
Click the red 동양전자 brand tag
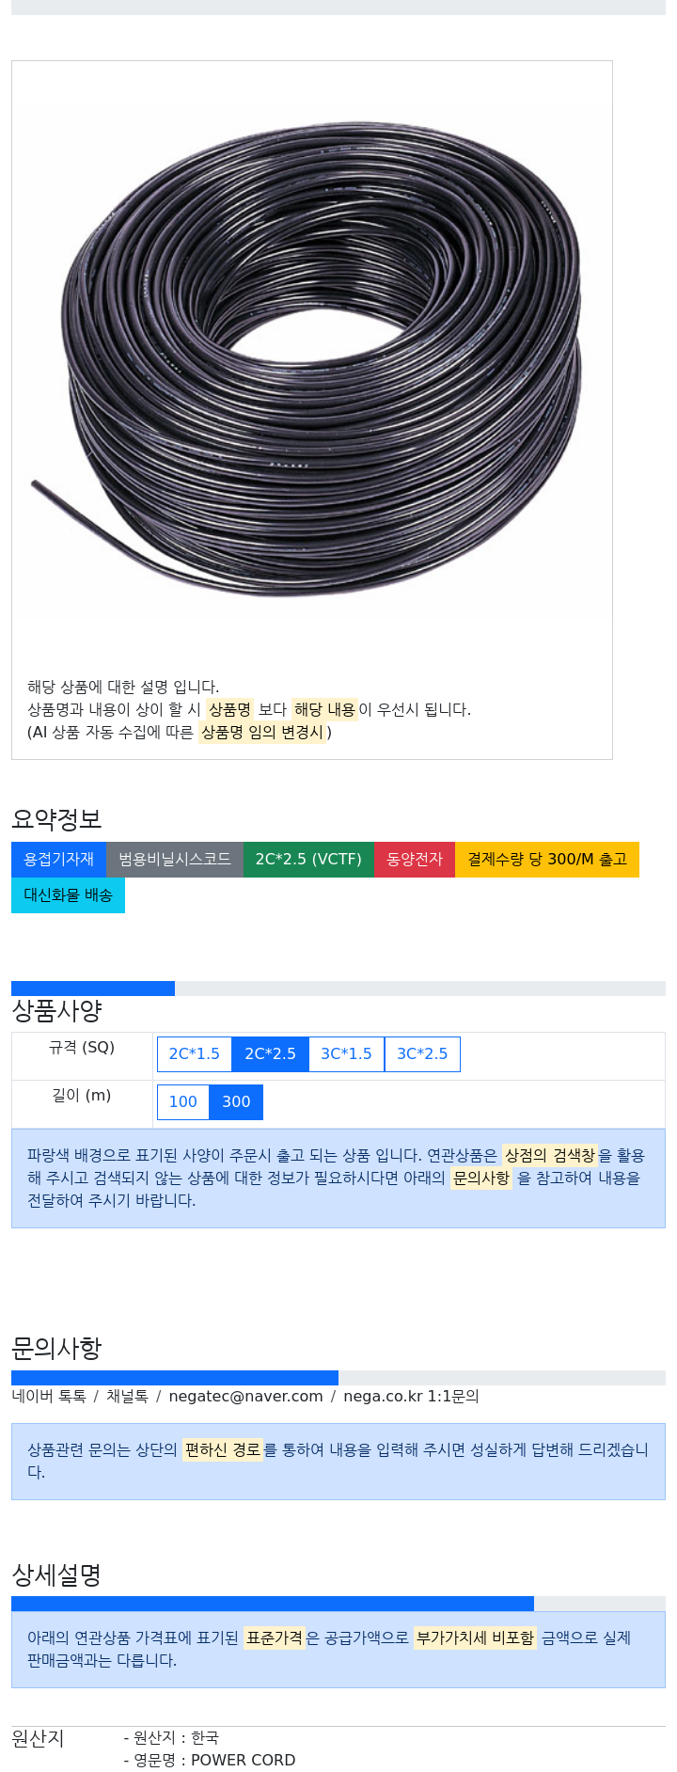(x=415, y=860)
